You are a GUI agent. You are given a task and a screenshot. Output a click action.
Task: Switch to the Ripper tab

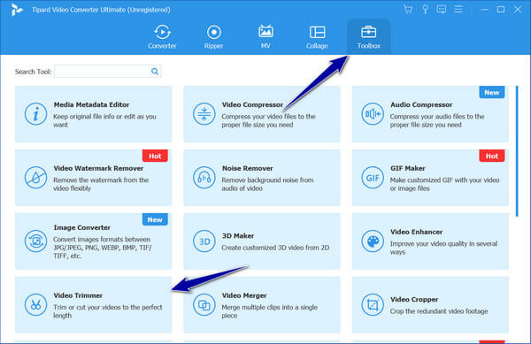213,37
